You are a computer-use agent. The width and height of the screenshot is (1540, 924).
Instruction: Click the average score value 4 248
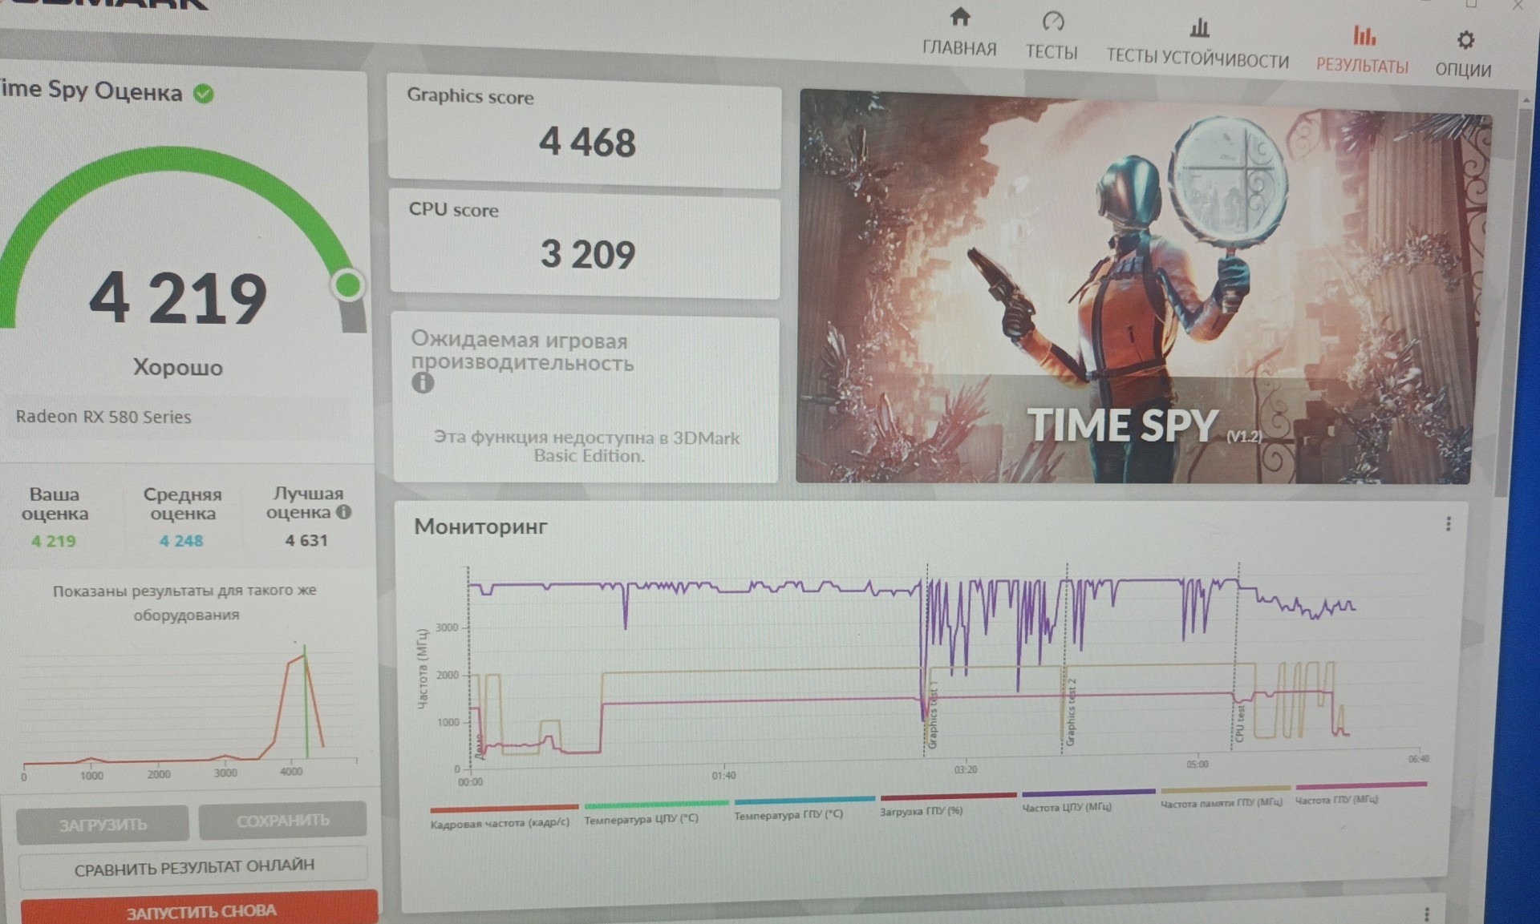click(181, 541)
